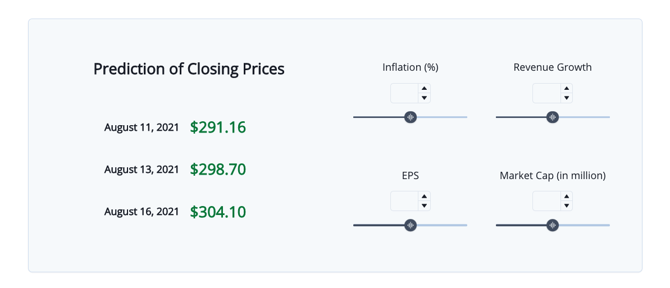The width and height of the screenshot is (670, 288).
Task: Raise Market Cap using up arrow
Action: click(x=567, y=196)
